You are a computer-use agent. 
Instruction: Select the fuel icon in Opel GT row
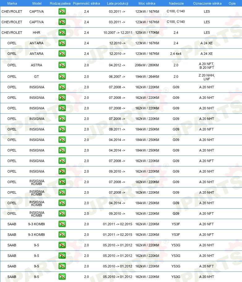(x=62, y=77)
